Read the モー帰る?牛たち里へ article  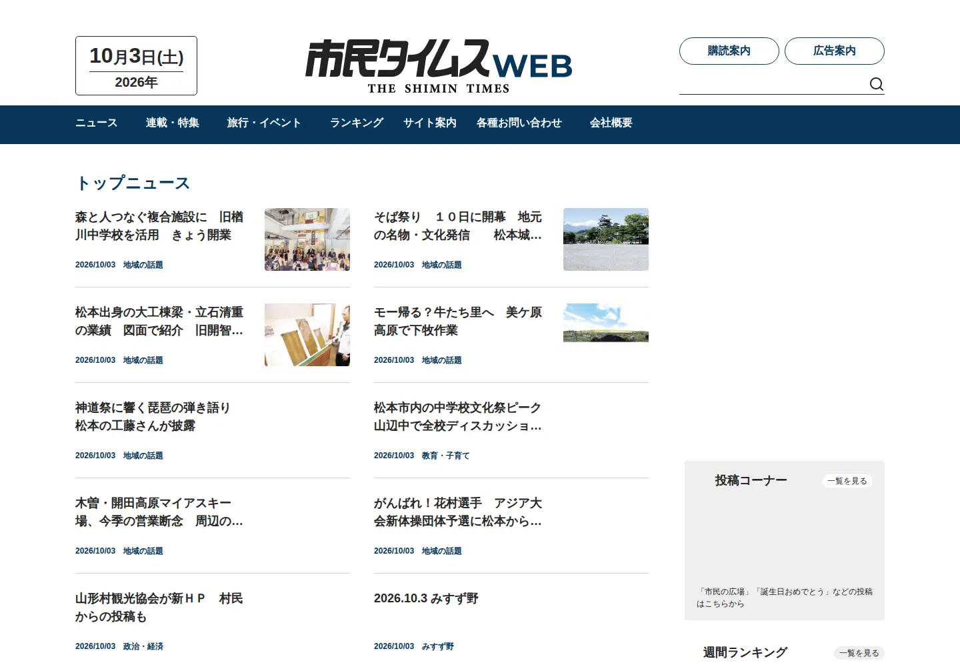tap(458, 321)
